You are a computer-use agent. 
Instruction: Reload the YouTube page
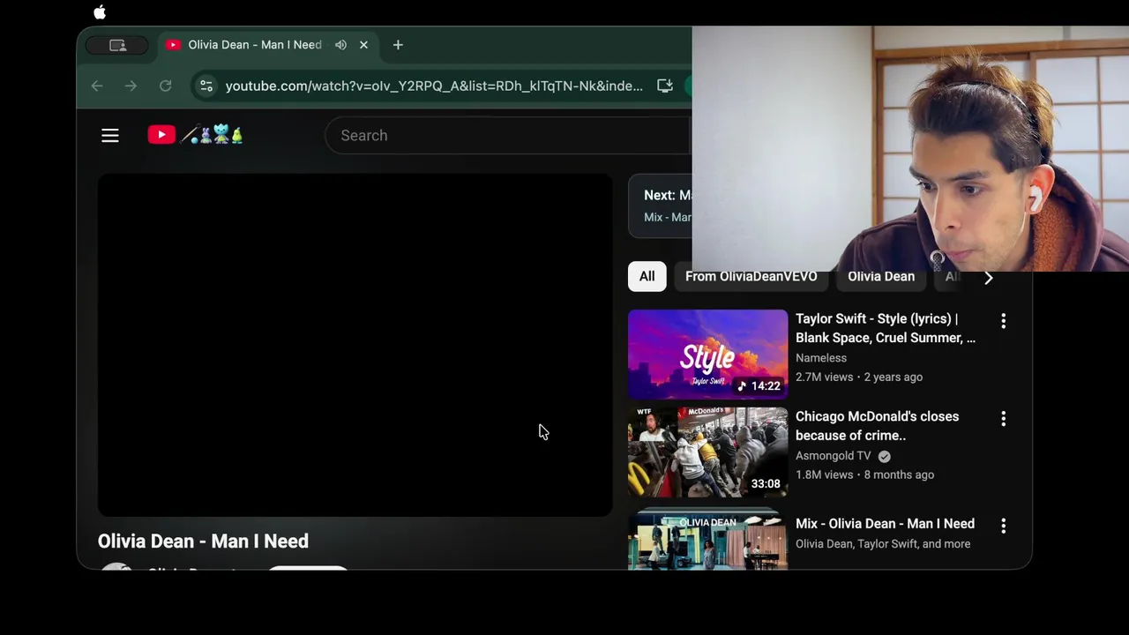165,86
